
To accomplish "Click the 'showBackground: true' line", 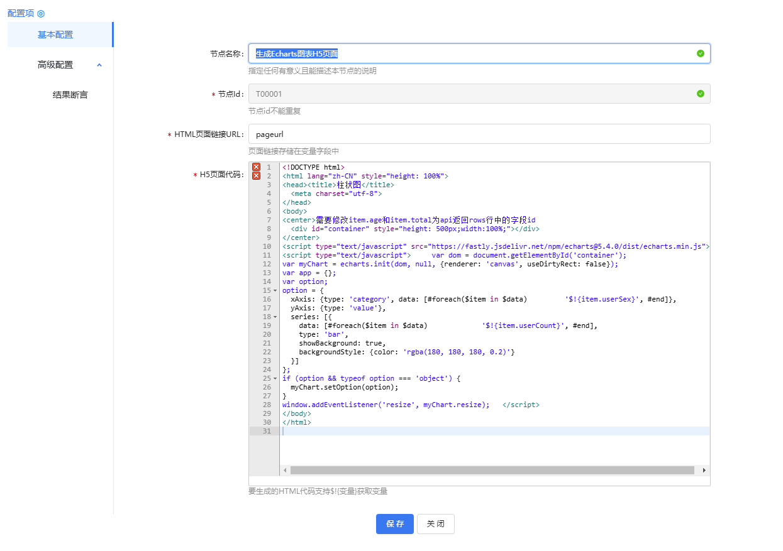I will [343, 343].
